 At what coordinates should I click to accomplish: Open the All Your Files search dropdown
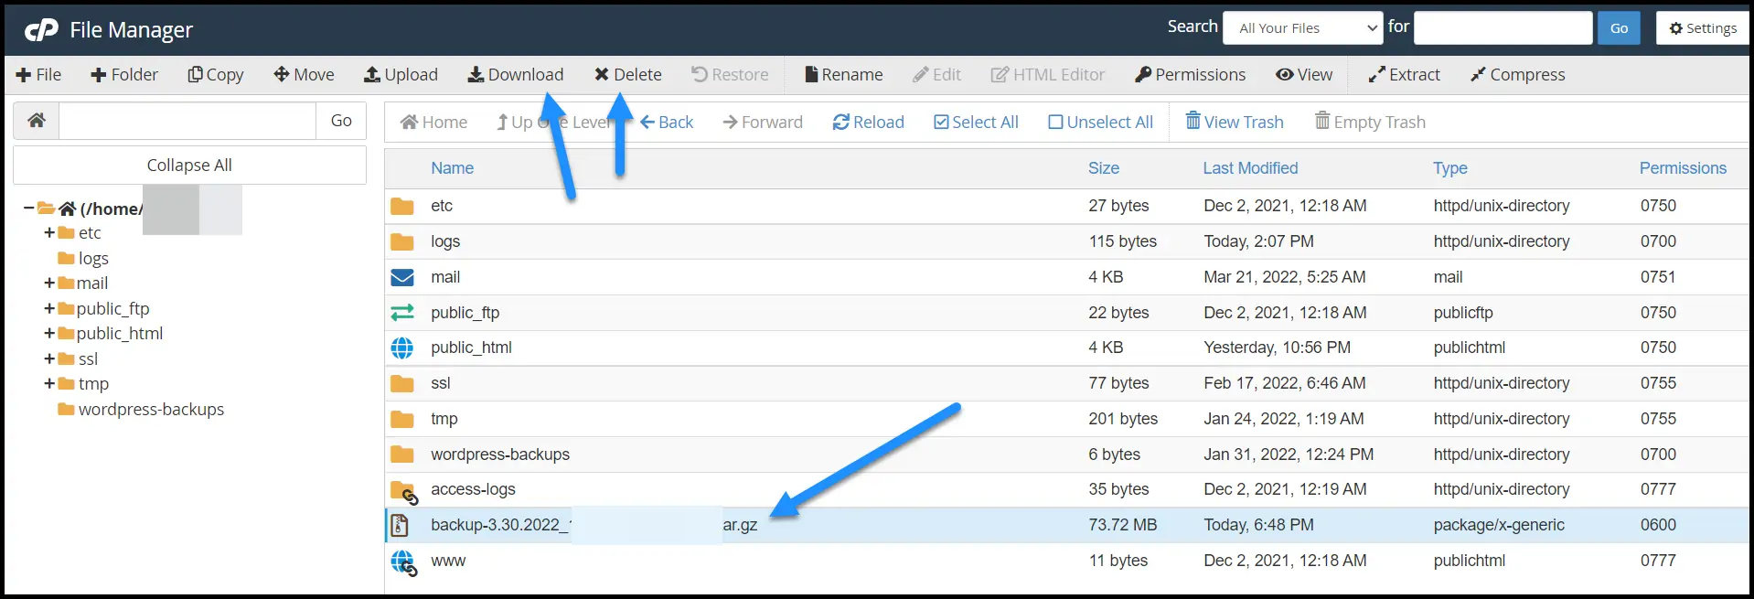[1302, 28]
